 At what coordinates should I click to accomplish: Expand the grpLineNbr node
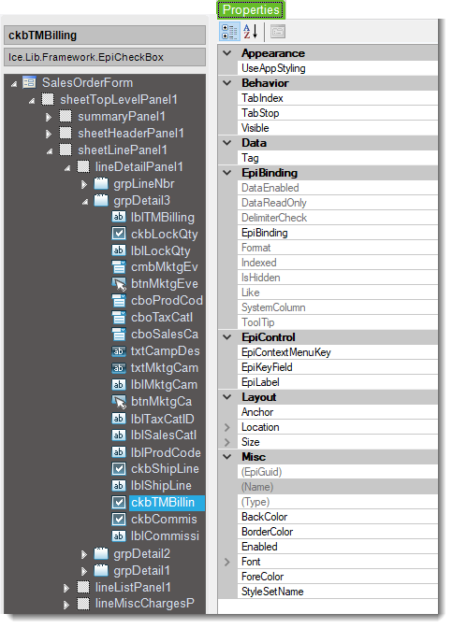pos(84,184)
